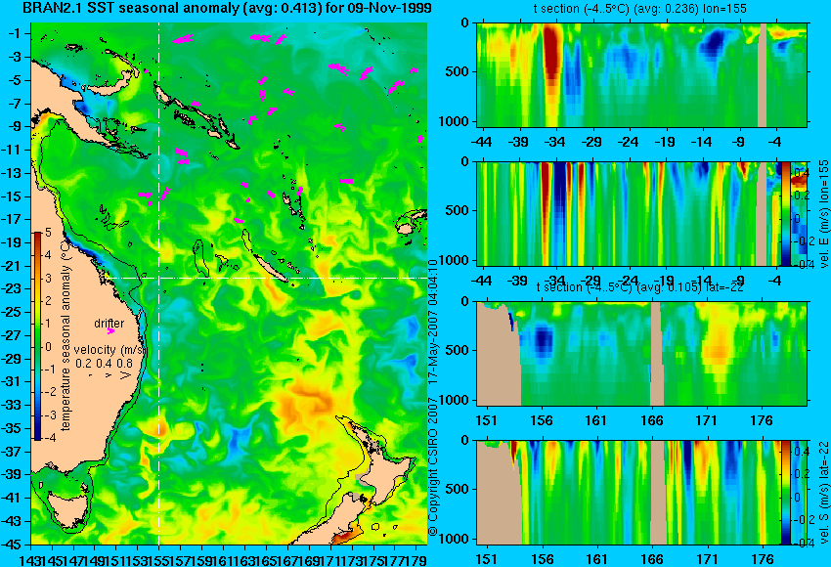Viewport: 831px width, 567px height.
Task: Click the "t section" title ending in lon=155
Action: point(640,9)
